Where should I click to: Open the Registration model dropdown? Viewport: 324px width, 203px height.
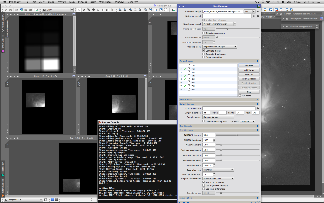coord(219,24)
